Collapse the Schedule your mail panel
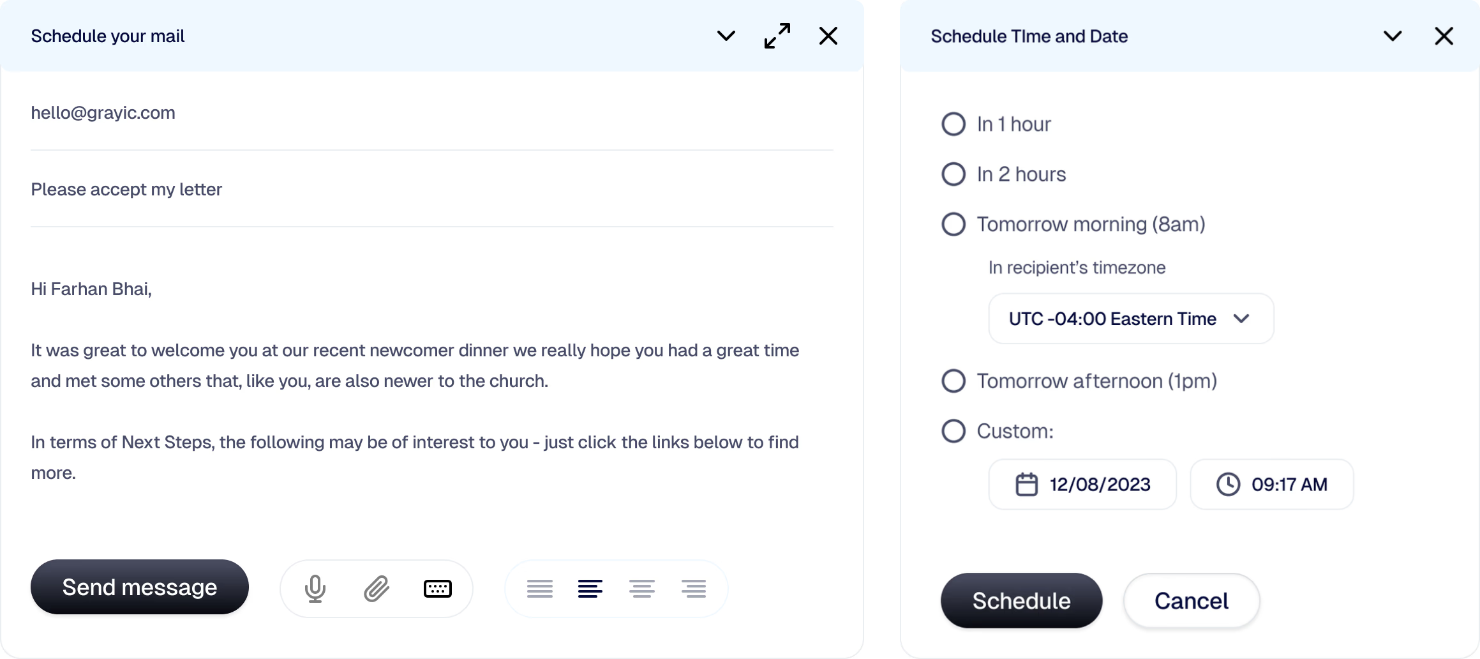This screenshot has width=1480, height=659. [x=726, y=36]
